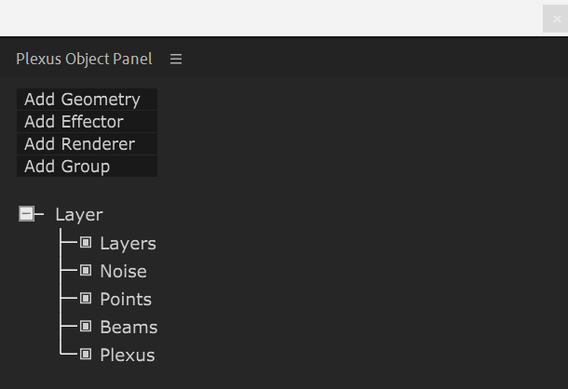Click the square icon beside Noise
The image size is (568, 389).
tap(86, 271)
